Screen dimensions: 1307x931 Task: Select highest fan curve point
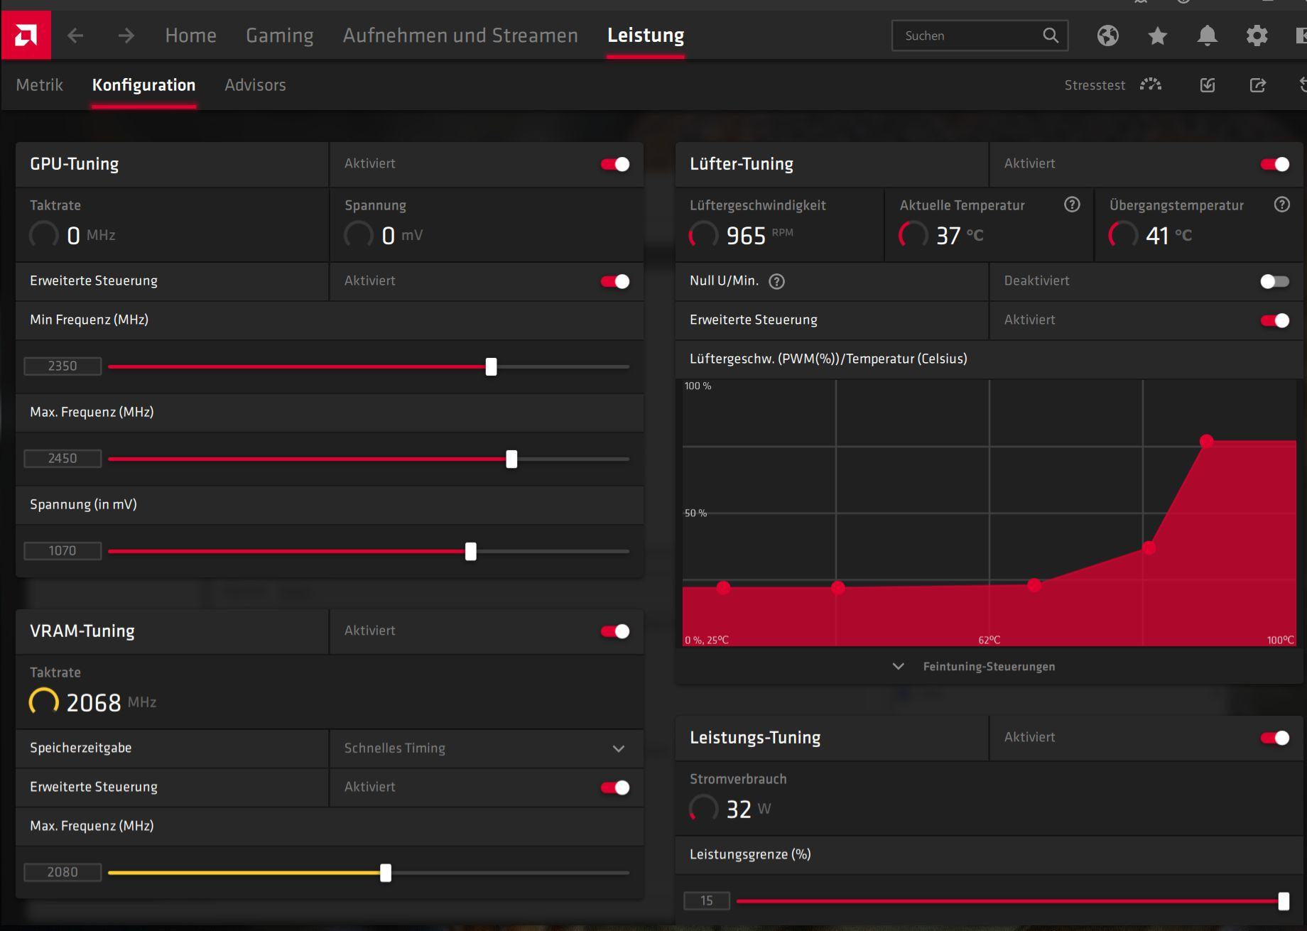pos(1206,441)
